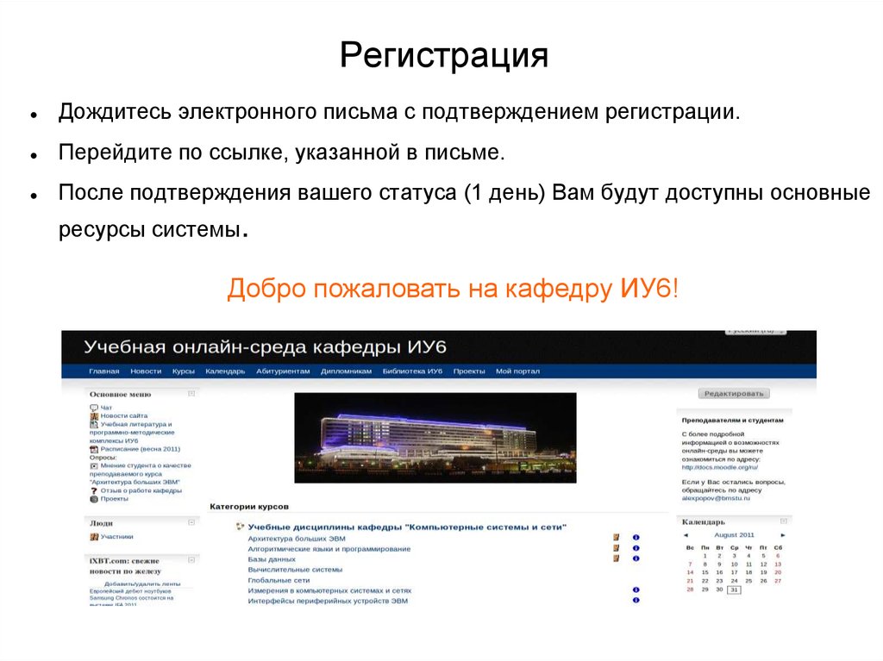This screenshot has width=883, height=661.
Task: Select date 31 on the August calendar
Action: tap(734, 589)
